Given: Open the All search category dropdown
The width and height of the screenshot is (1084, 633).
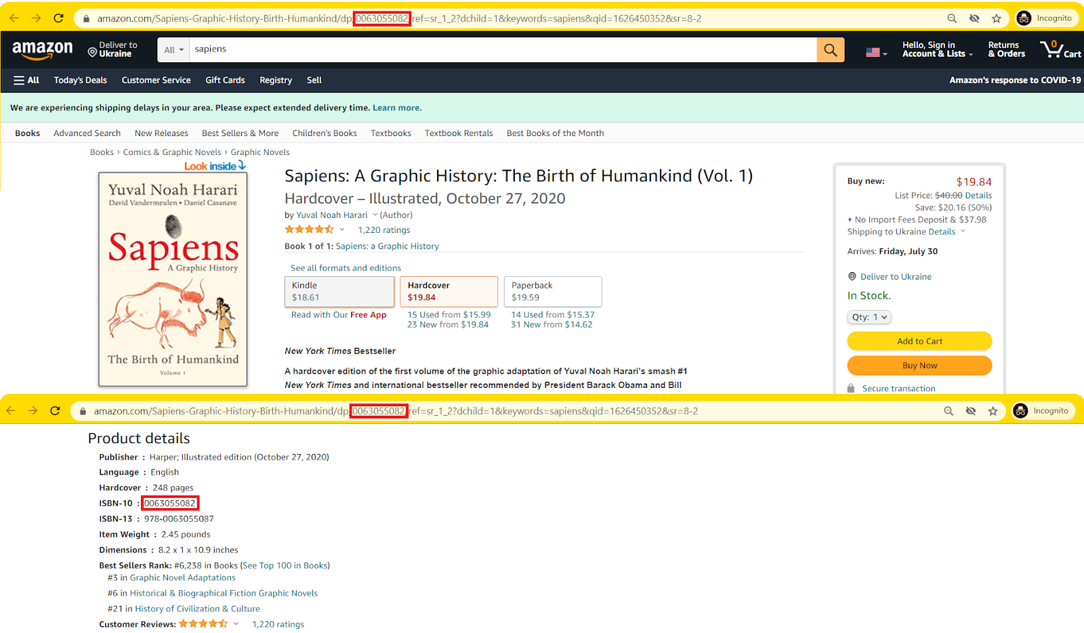Looking at the screenshot, I should pyautogui.click(x=174, y=49).
